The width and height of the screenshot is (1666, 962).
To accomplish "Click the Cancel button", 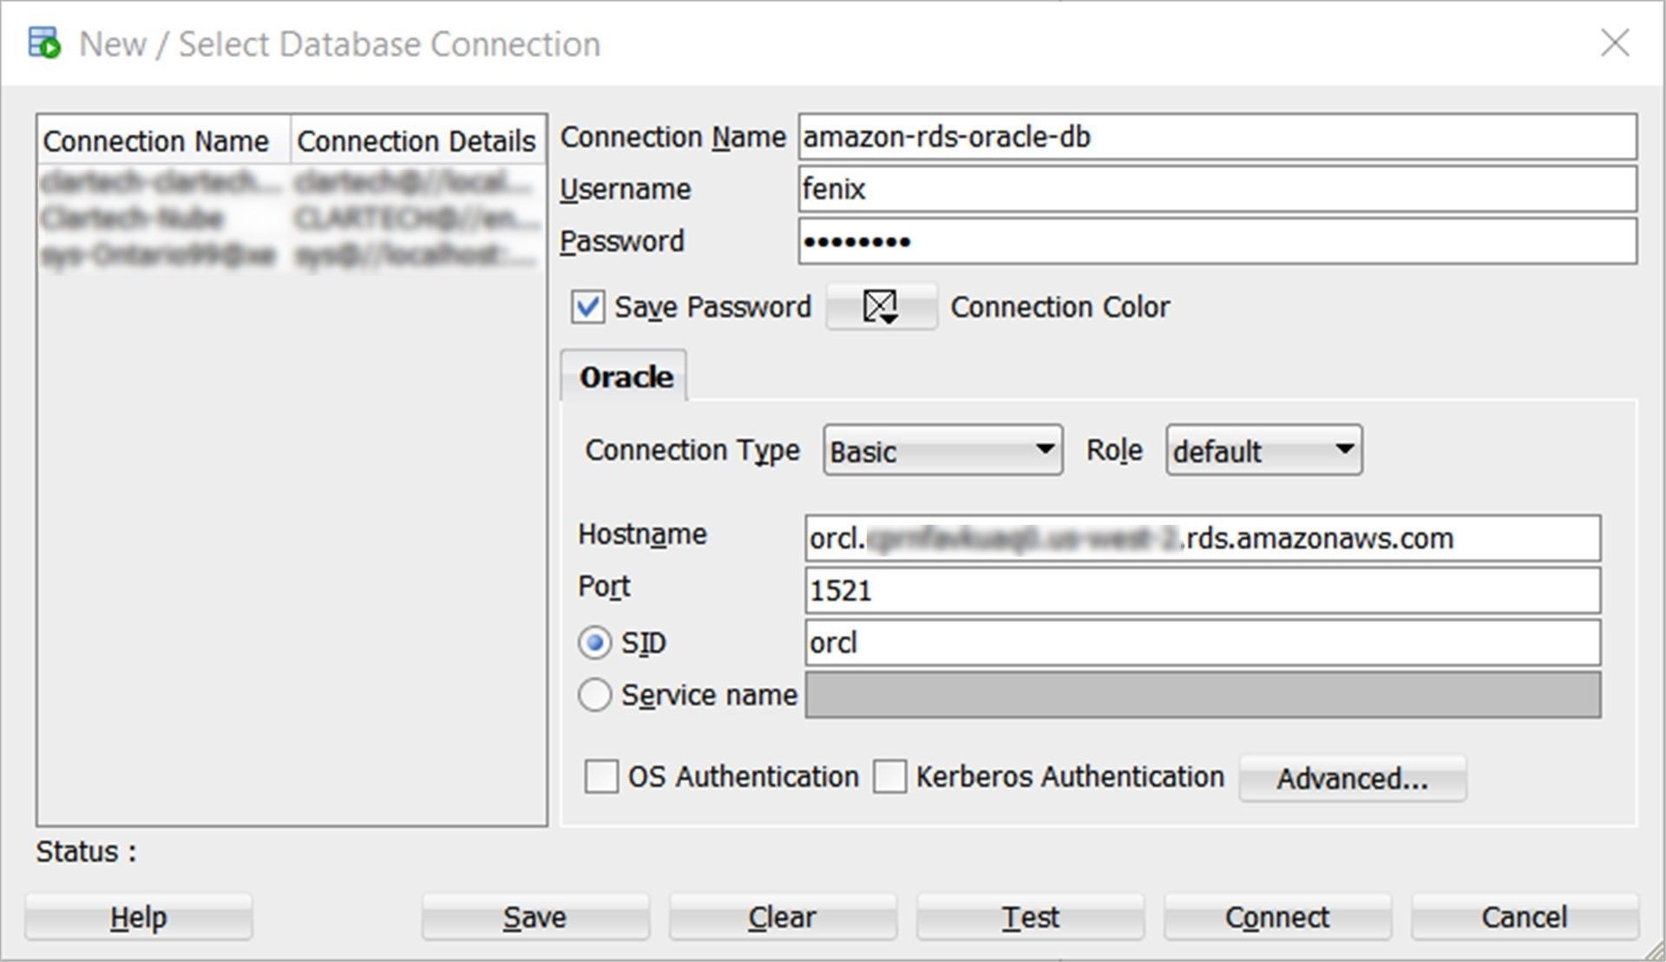I will pyautogui.click(x=1525, y=917).
